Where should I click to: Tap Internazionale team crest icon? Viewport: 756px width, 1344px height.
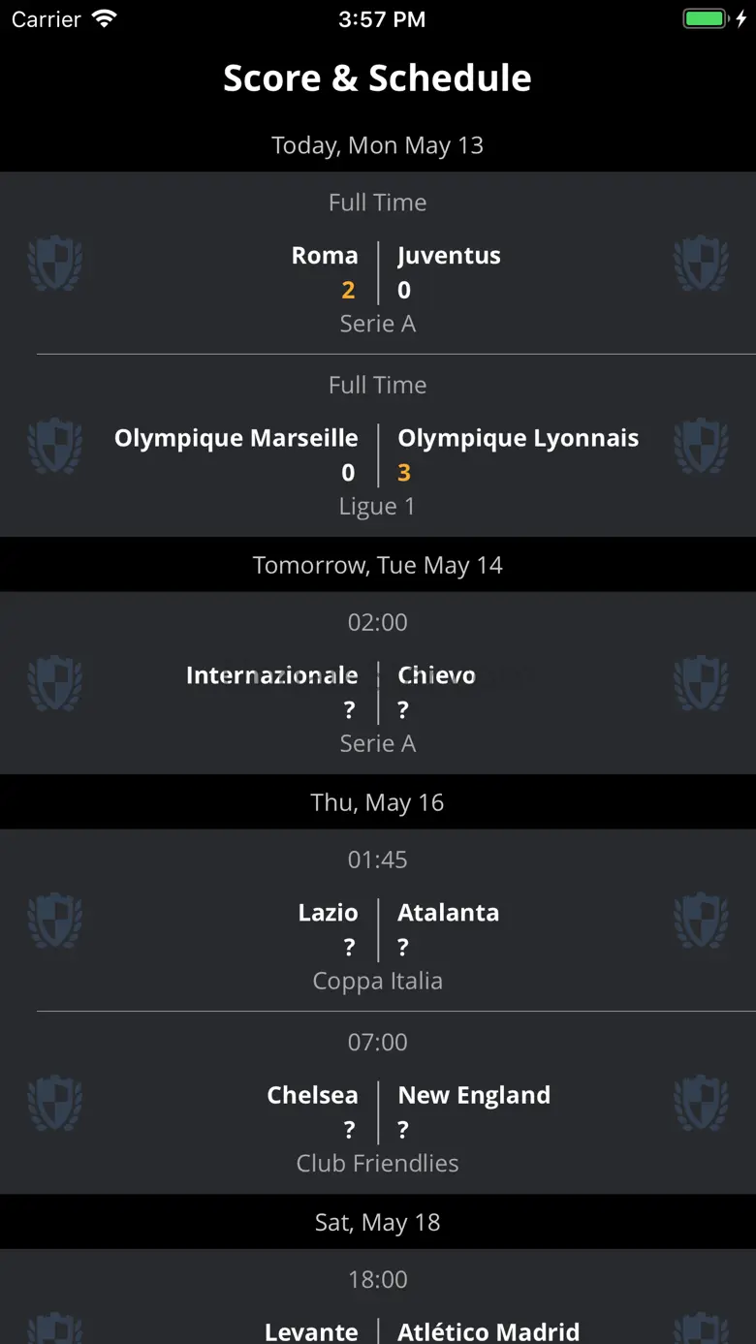click(54, 683)
